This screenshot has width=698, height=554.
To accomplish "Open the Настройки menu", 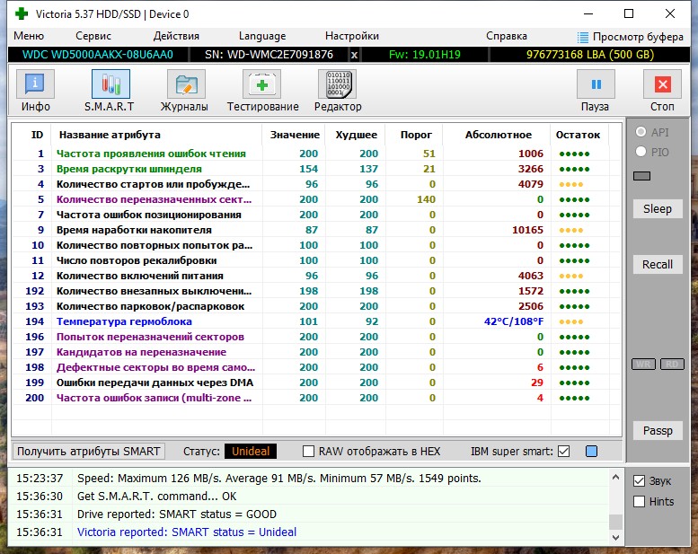I will (x=351, y=36).
